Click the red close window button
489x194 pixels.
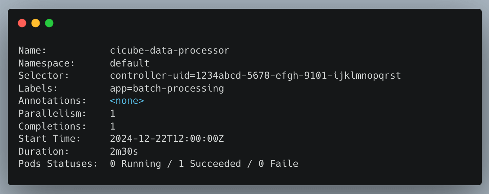22,23
